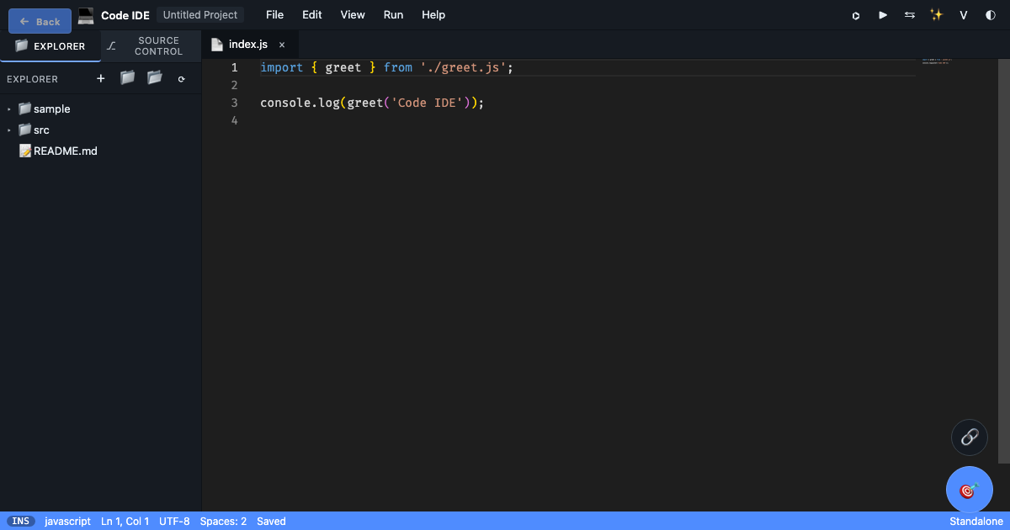Click the EXPLORER section header text
The height and width of the screenshot is (530, 1010).
click(x=33, y=79)
